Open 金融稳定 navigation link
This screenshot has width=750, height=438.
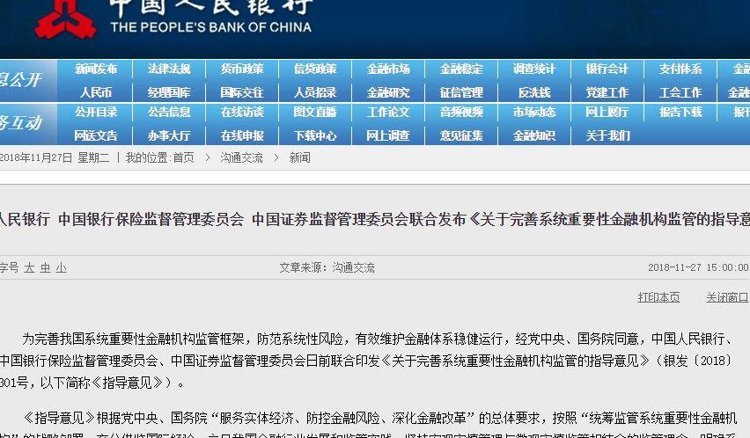(461, 69)
